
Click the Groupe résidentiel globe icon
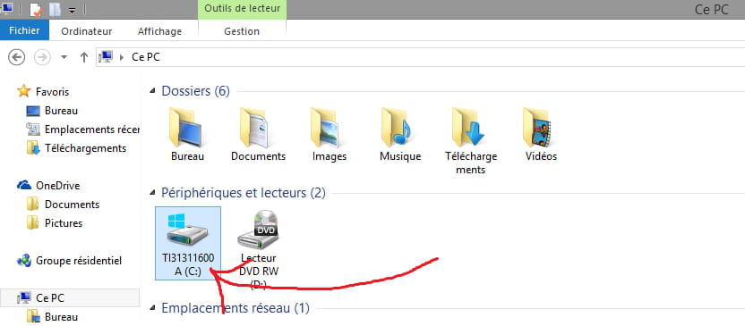coord(24,261)
